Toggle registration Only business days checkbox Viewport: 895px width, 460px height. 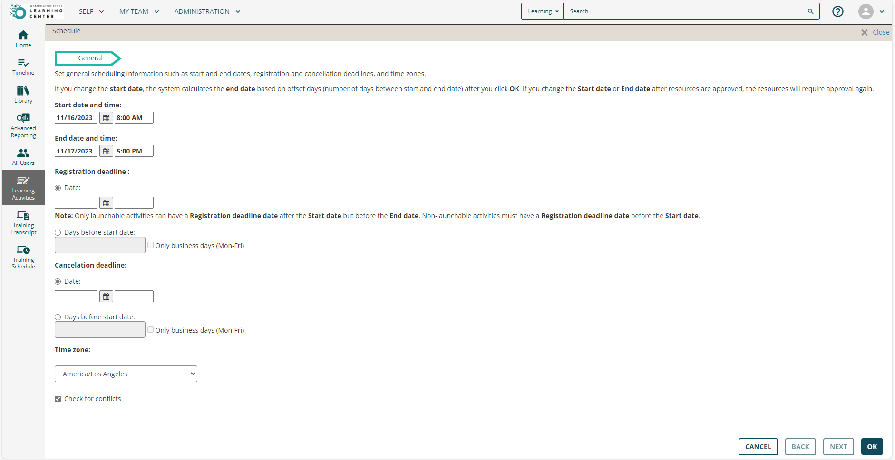(150, 245)
